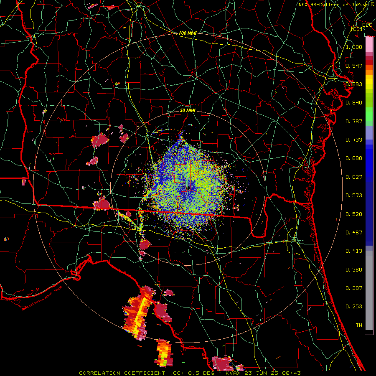Viewport: 376px width, 376px height.
Task: Click the TH legend label
Action: click(x=359, y=325)
